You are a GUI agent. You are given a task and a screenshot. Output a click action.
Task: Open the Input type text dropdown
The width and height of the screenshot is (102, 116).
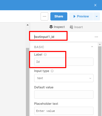click(x=64, y=78)
